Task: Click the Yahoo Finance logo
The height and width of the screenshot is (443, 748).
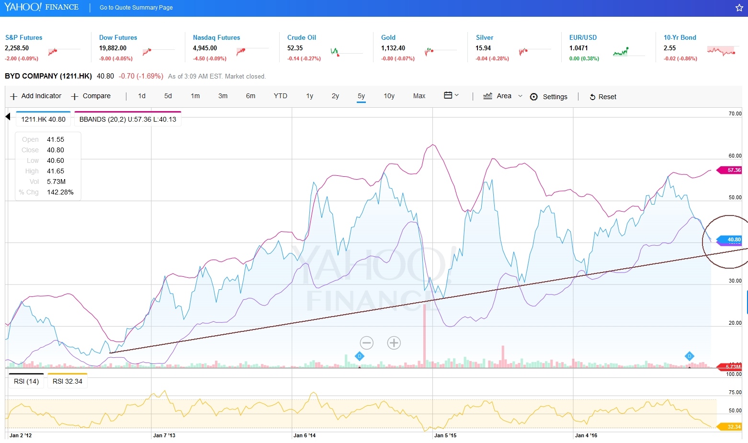Action: 41,7
